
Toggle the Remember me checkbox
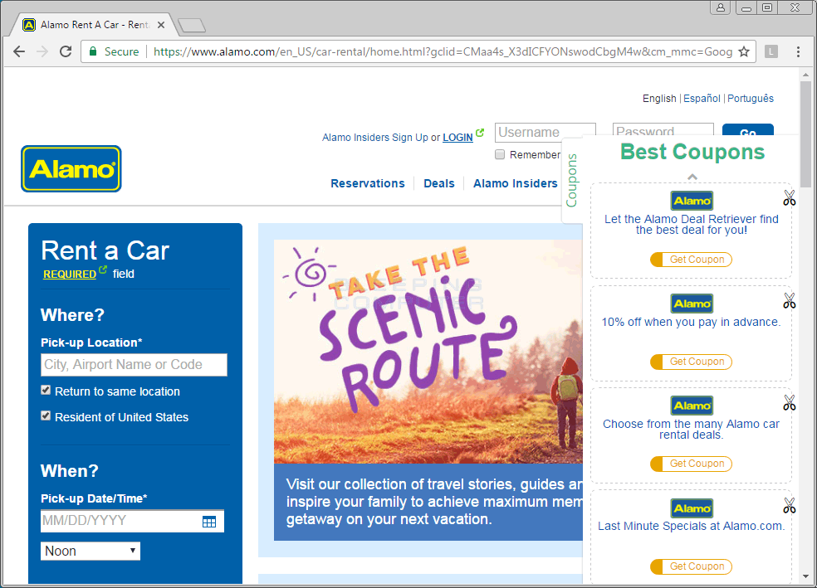coord(500,154)
